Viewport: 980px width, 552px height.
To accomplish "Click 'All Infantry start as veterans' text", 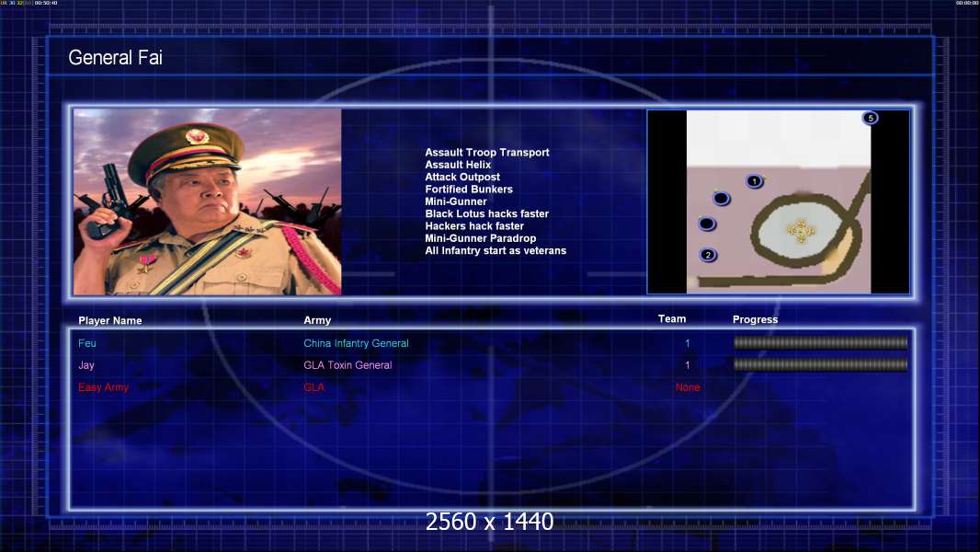I will 496,250.
